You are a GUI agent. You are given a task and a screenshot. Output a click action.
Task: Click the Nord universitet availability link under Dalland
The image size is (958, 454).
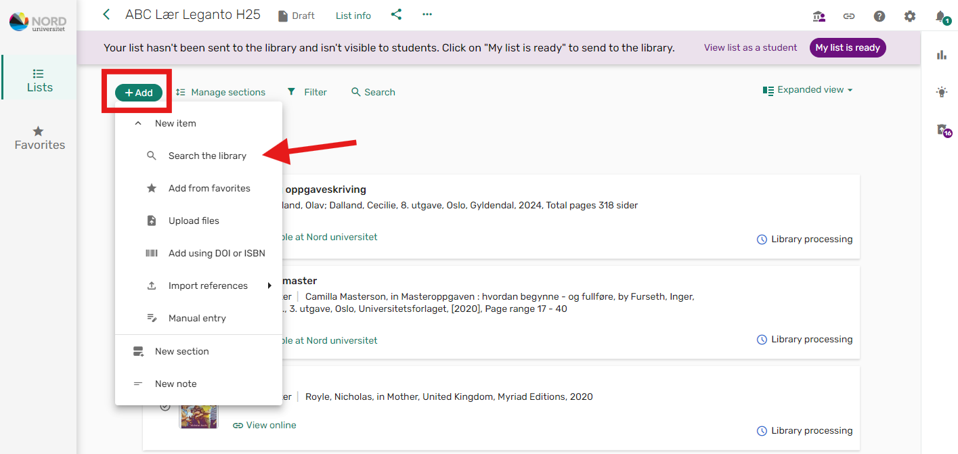[x=330, y=237]
